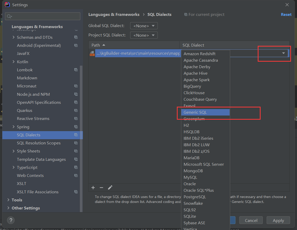The width and height of the screenshot is (297, 230).
Task: Click project-level icon beside Android (Experimental)
Action: click(x=76, y=46)
